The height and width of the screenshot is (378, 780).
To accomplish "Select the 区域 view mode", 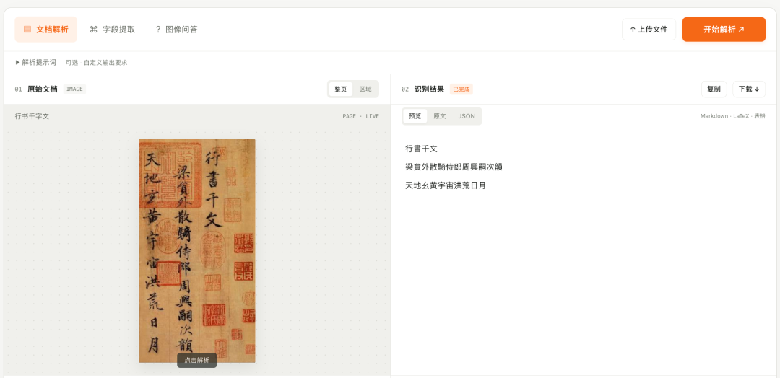I will [x=365, y=89].
